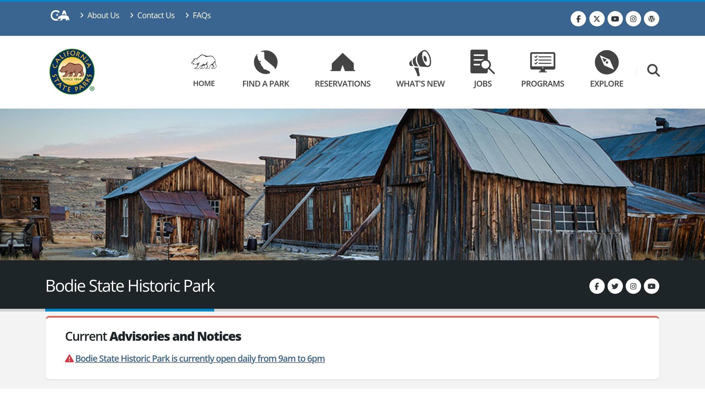Open the WHAT'S NEW menu label

[420, 84]
